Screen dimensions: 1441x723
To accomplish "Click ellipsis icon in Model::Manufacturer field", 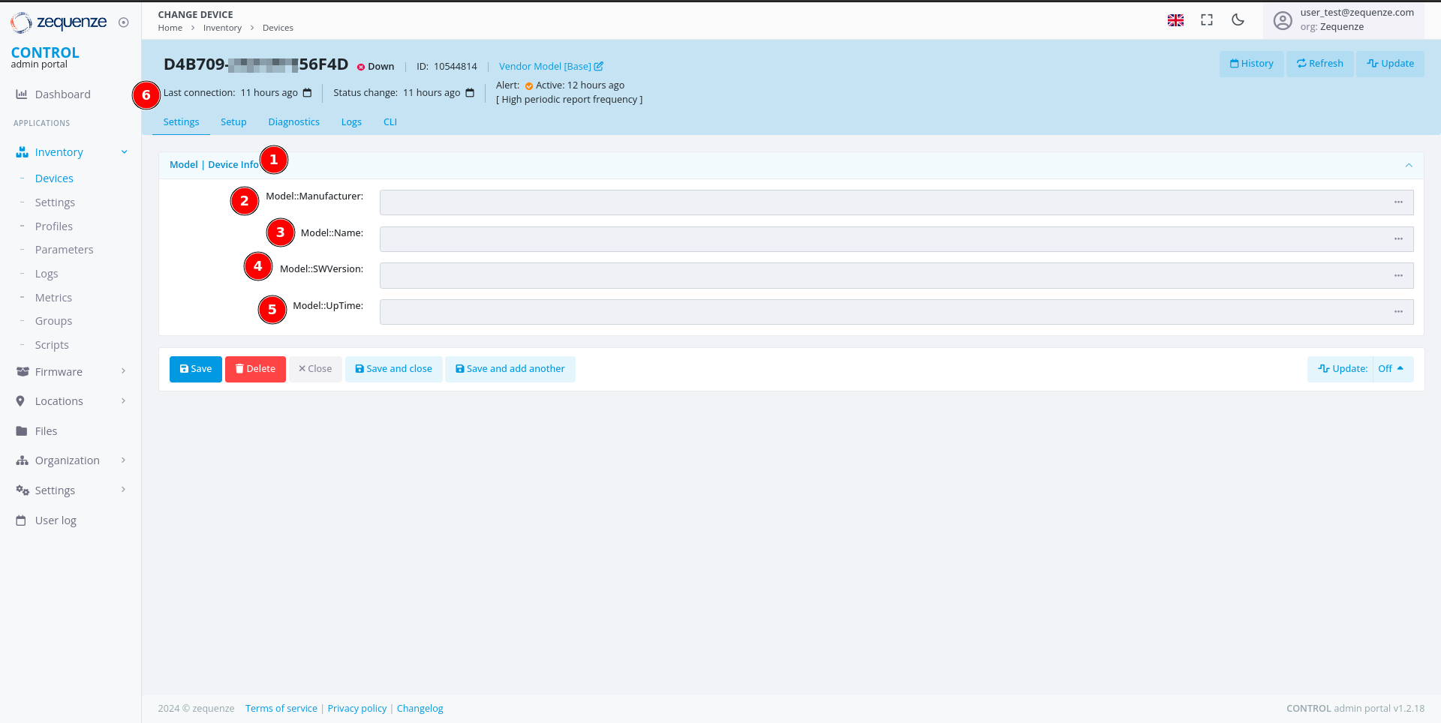I will coord(1398,202).
